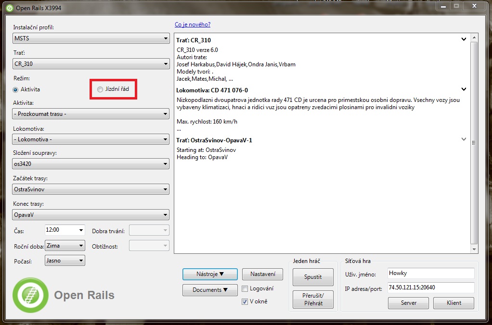Click the IP adresa/port input field
This screenshot has width=492, height=325.
(x=431, y=287)
